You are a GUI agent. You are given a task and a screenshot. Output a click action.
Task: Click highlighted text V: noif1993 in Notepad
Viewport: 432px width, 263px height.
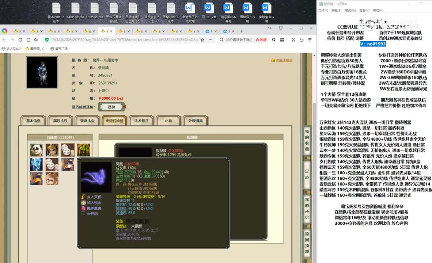(x=373, y=44)
